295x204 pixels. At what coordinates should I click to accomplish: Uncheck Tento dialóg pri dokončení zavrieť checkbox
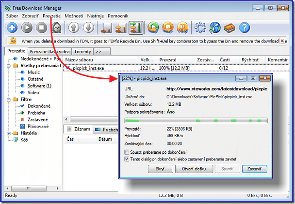point(127,159)
